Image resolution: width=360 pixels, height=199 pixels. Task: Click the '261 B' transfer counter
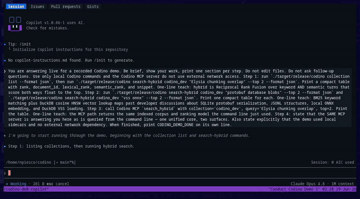(x=38, y=184)
